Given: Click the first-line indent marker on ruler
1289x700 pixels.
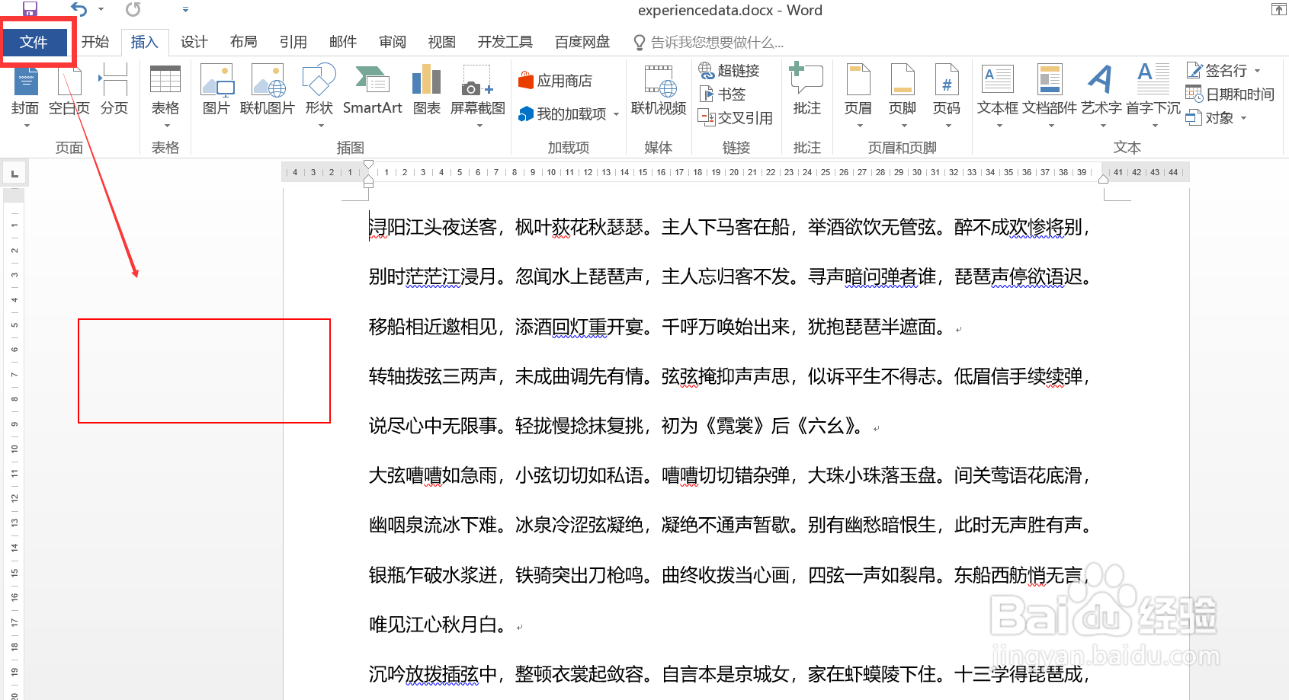Looking at the screenshot, I should click(369, 165).
